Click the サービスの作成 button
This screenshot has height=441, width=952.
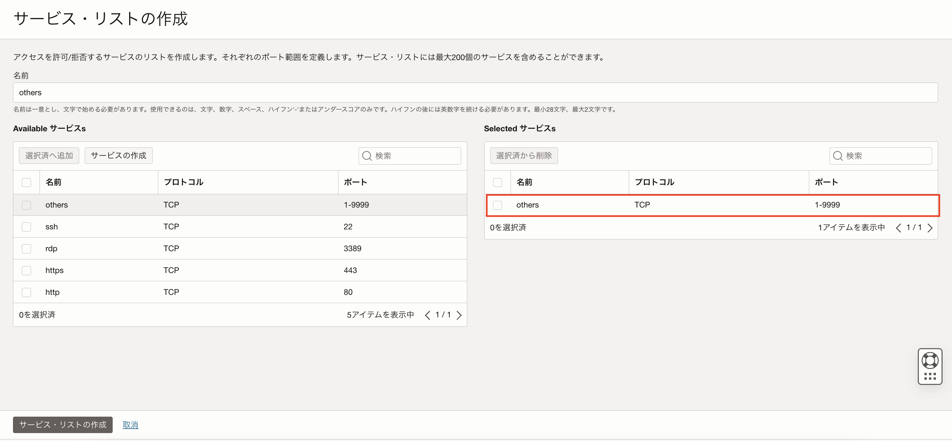pos(119,156)
